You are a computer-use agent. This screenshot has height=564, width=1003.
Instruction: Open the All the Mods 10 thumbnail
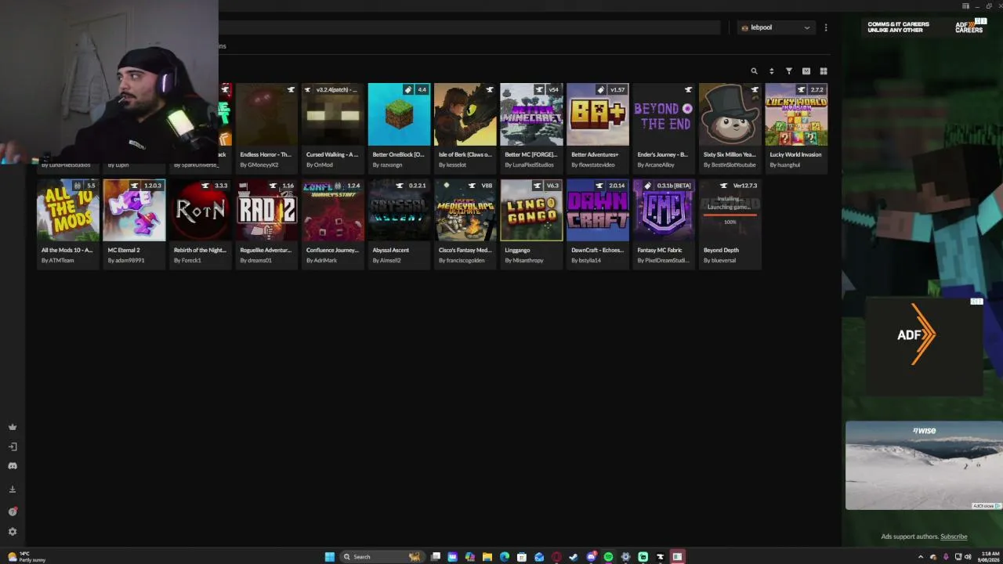(68, 210)
